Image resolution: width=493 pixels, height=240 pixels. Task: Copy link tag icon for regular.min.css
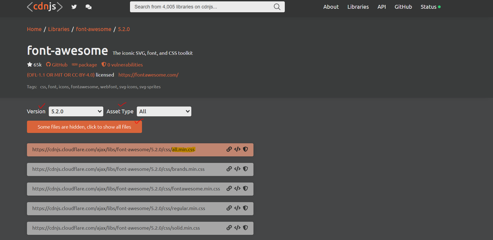click(x=237, y=208)
